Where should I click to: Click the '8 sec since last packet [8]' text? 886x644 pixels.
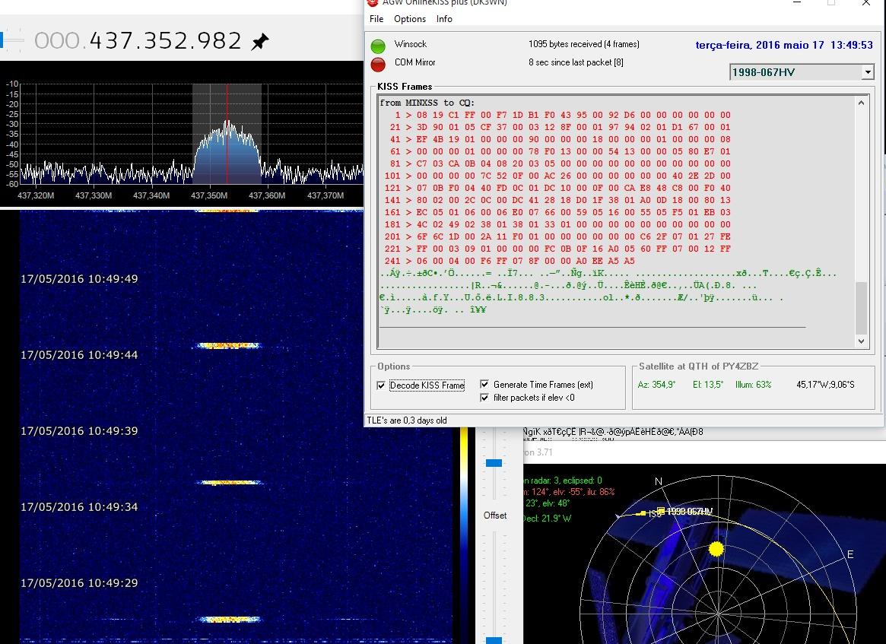point(576,62)
